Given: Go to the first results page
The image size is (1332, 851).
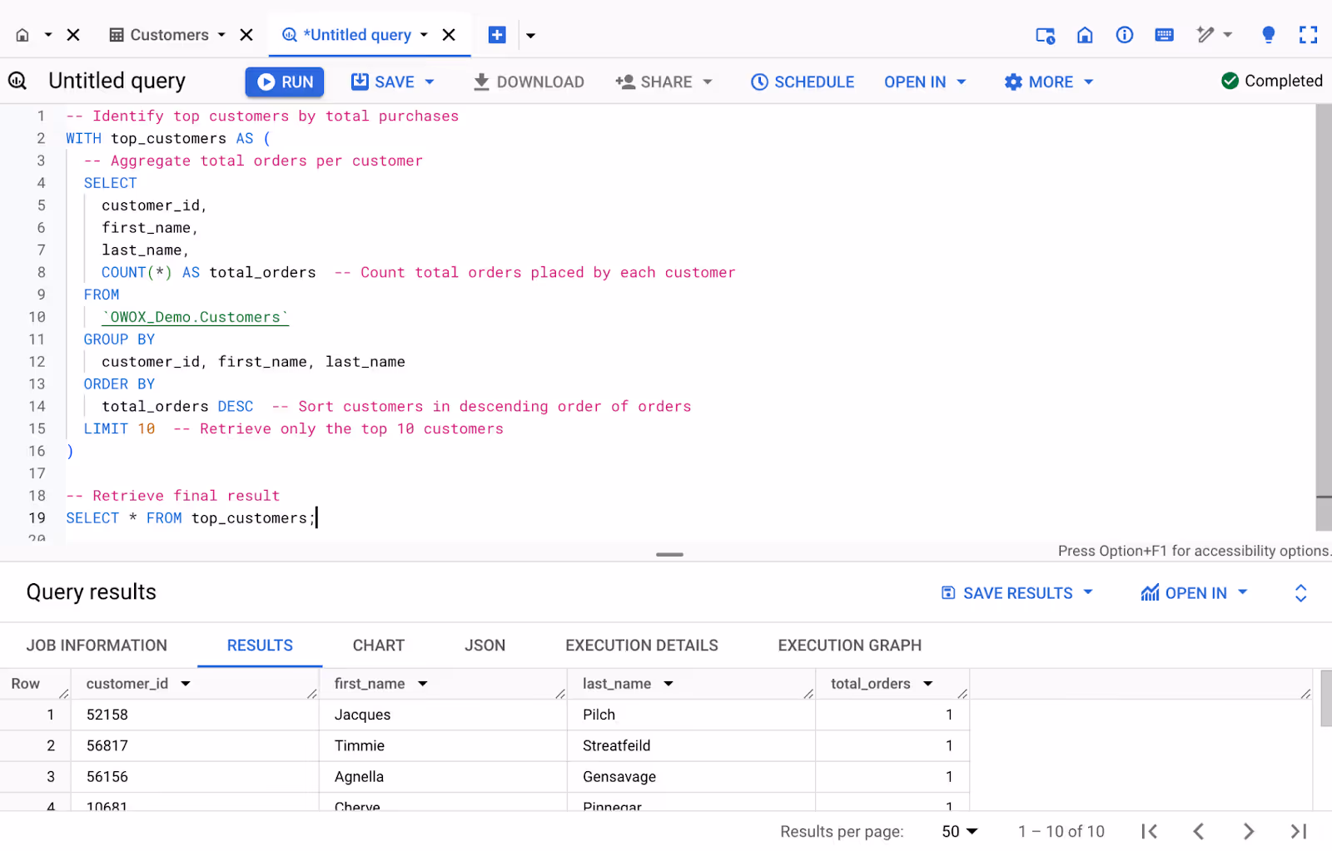Looking at the screenshot, I should click(x=1150, y=831).
